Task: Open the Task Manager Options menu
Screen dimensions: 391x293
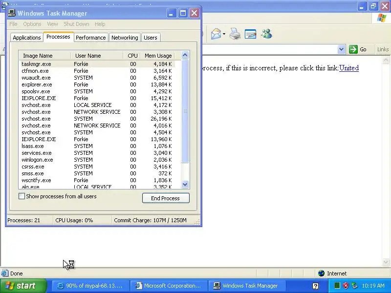Action: [32, 24]
